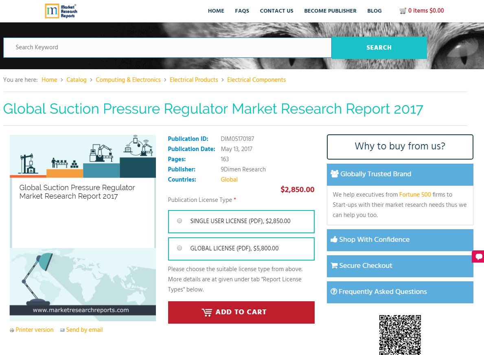Click the SEARCH button

pos(379,48)
